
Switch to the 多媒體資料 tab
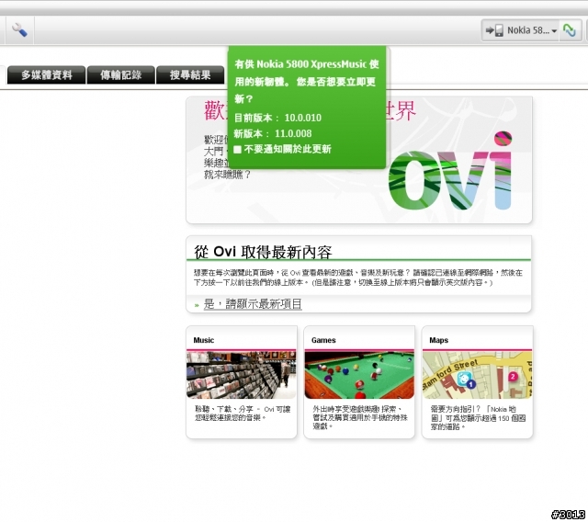tap(47, 75)
